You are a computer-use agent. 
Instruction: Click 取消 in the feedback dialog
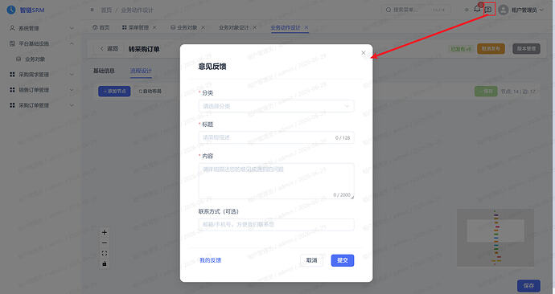pyautogui.click(x=311, y=260)
